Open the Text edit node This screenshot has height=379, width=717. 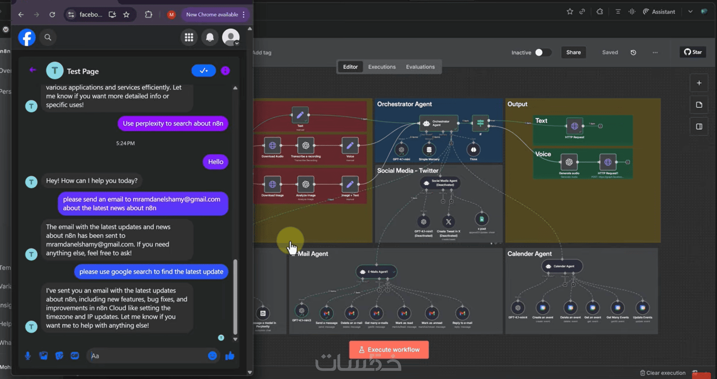pyautogui.click(x=300, y=115)
